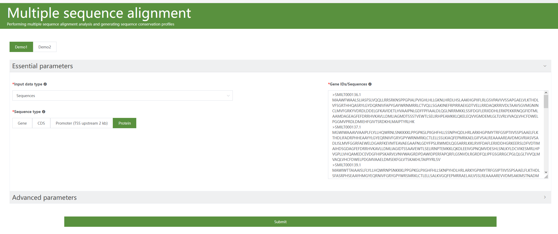The width and height of the screenshot is (558, 234).
Task: Click the Input data type info icon
Action: tap(45, 84)
